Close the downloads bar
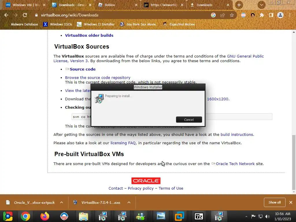The height and width of the screenshot is (222, 296). point(291,202)
